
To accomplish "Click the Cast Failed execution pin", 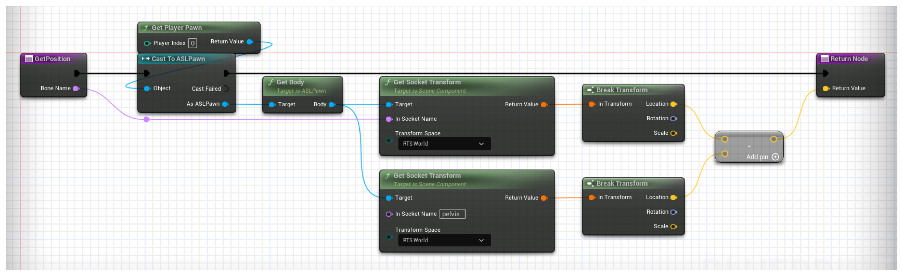I will pos(226,89).
